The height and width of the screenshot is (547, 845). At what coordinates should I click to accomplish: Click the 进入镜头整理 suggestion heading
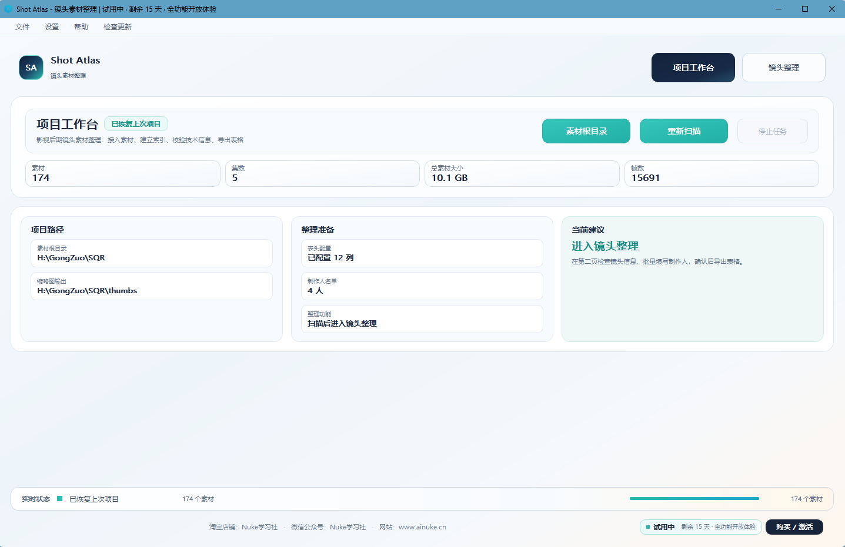[605, 246]
